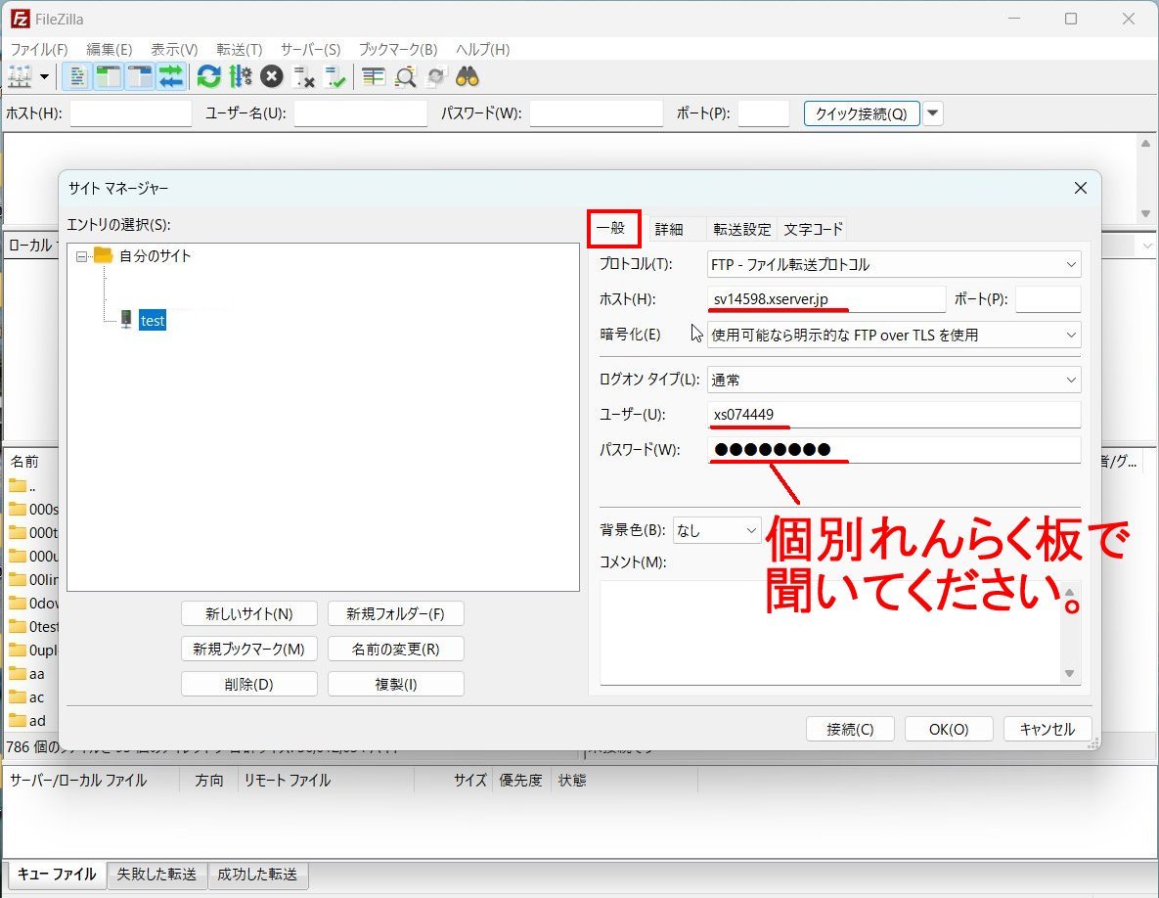This screenshot has width=1159, height=898.
Task: Click the Cancel current operation icon
Action: [x=272, y=77]
